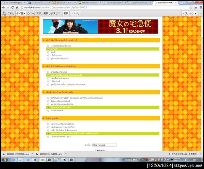Open the media player taskbar icon
The image size is (204, 169).
[x=28, y=160]
